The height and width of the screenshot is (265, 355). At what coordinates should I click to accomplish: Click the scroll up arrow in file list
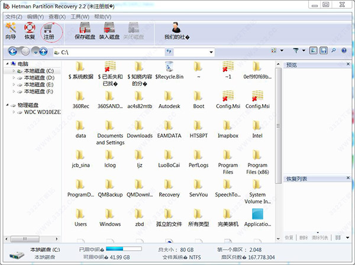[279, 64]
